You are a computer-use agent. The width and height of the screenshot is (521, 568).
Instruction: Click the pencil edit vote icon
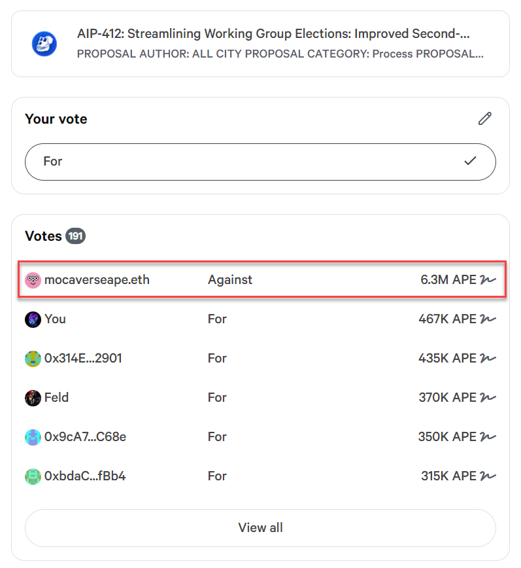pos(485,118)
